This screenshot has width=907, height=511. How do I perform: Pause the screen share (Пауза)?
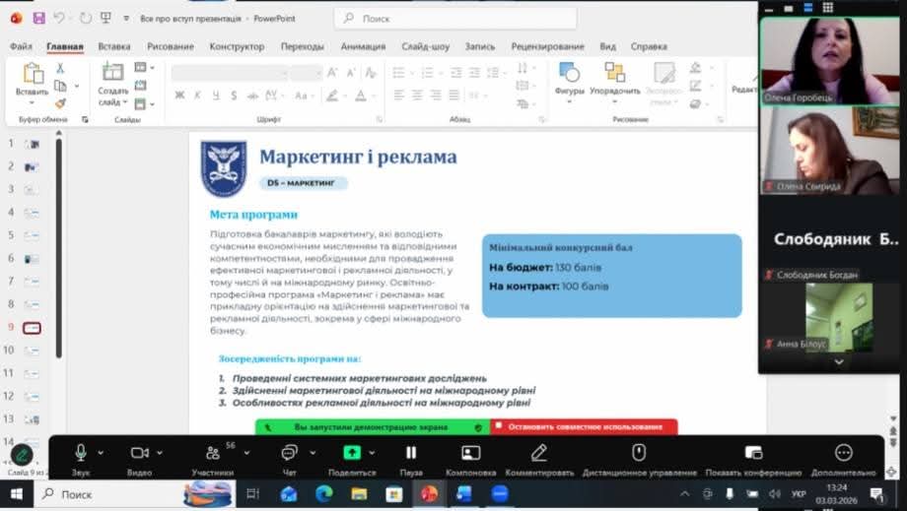[411, 452]
